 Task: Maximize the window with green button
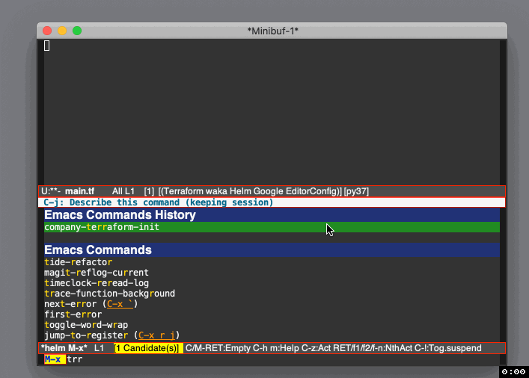(77, 31)
